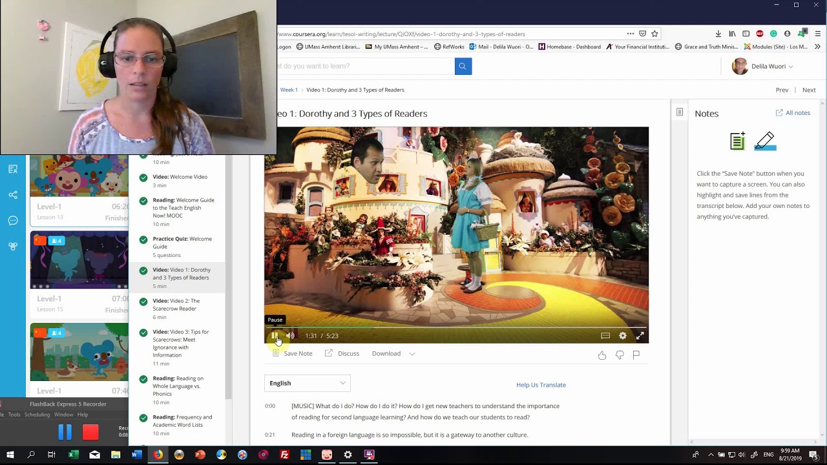This screenshot has height=465, width=827.
Task: Mute the video volume speaker icon
Action: tap(291, 336)
